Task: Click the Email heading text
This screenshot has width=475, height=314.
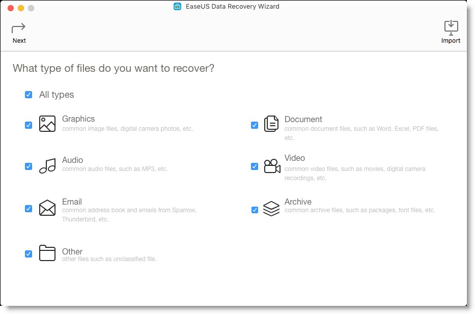Action: point(72,202)
